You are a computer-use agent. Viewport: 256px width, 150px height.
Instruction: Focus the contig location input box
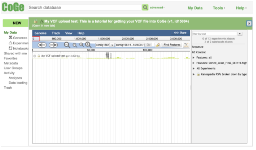coord(130,45)
